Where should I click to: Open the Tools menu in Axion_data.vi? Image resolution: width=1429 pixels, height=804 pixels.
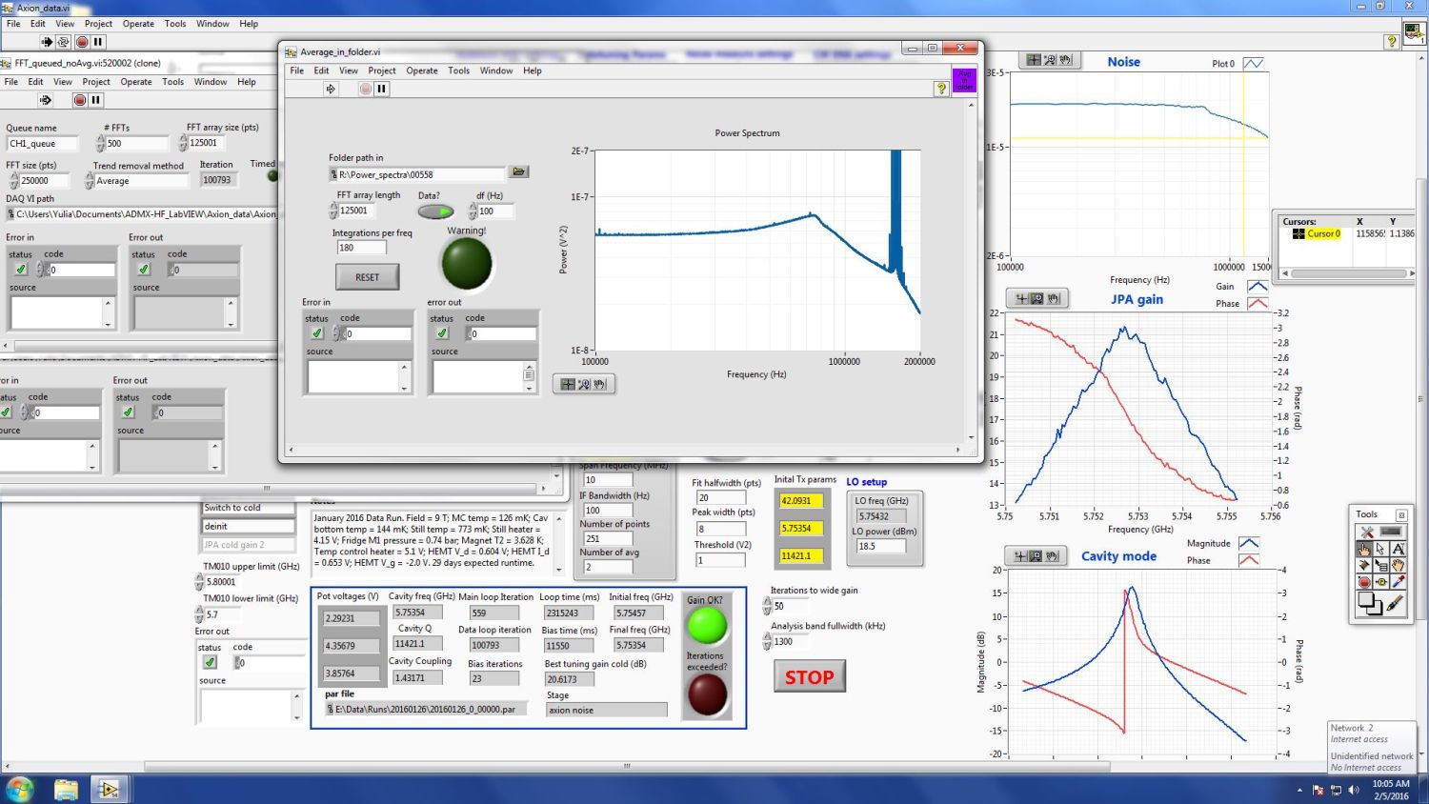tap(174, 24)
